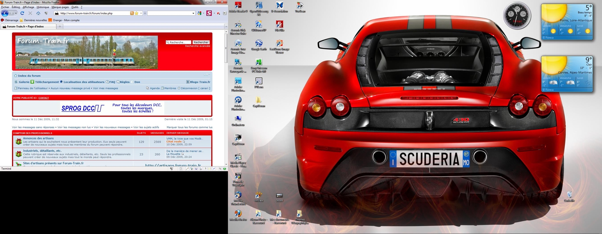The width and height of the screenshot is (602, 234).
Task: Open dropdown next to Google toolbar icon
Action: [203, 13]
